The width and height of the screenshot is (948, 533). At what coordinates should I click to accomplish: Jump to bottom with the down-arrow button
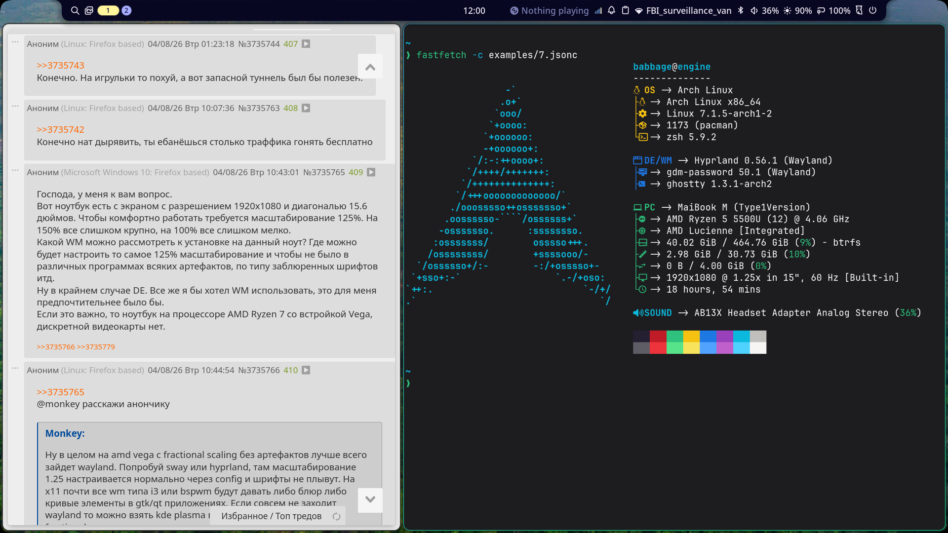(x=370, y=499)
